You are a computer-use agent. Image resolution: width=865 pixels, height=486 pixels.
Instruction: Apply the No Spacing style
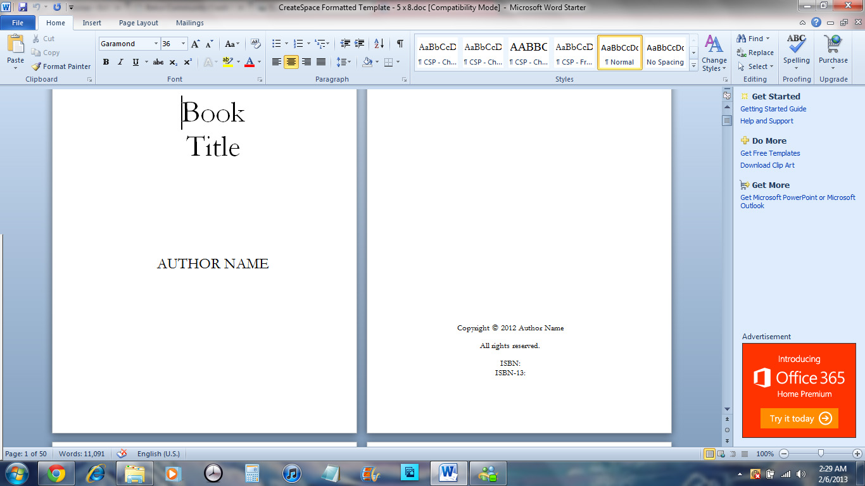666,53
